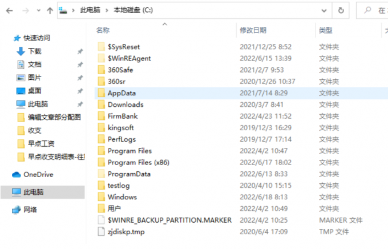Image resolution: width=388 pixels, height=249 pixels.
Task: Click pin icon next to 桌面
Action: click(80, 91)
